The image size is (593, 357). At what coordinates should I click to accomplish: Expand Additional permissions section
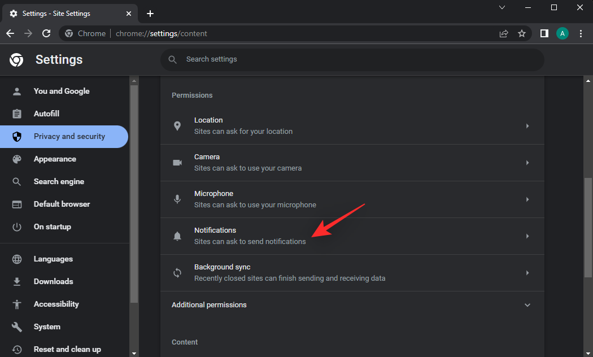pyautogui.click(x=527, y=305)
